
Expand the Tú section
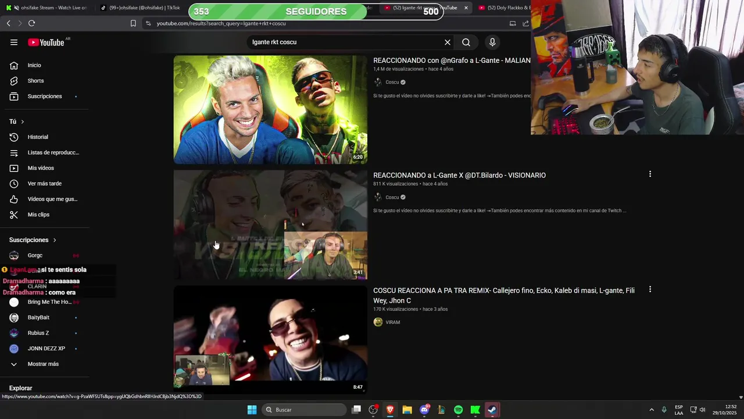tap(17, 122)
